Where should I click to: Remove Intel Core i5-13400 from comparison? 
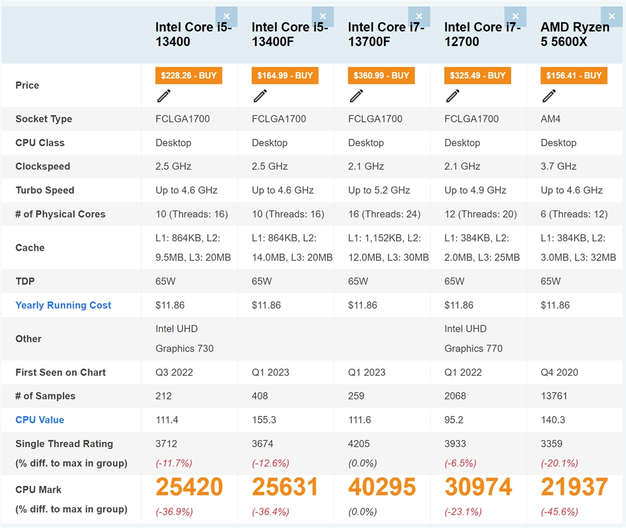tap(227, 16)
